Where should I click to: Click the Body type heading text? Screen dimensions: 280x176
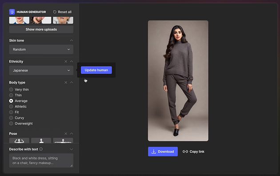click(17, 83)
